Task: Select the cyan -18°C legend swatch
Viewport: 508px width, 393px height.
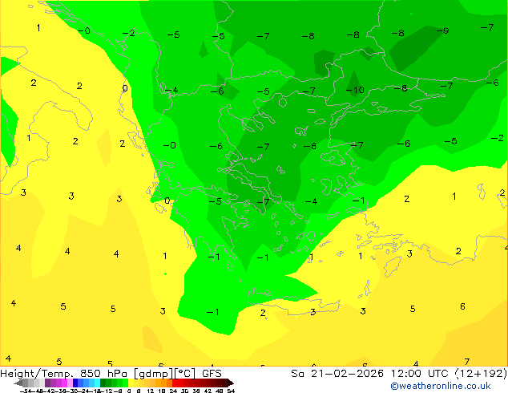Action: (x=97, y=383)
